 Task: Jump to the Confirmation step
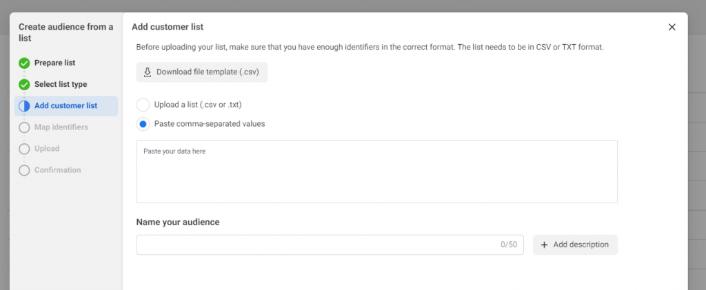pyautogui.click(x=58, y=170)
